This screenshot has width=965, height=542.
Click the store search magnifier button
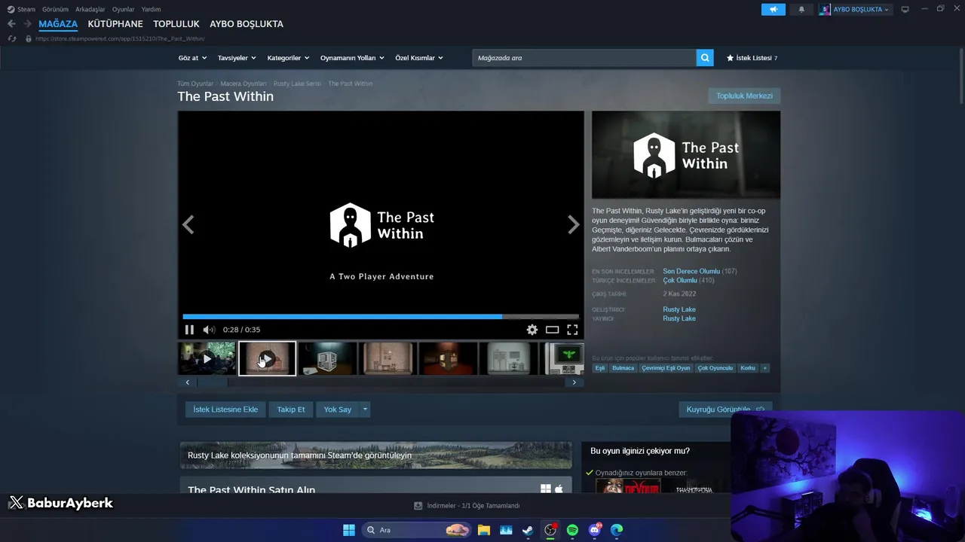coord(705,58)
